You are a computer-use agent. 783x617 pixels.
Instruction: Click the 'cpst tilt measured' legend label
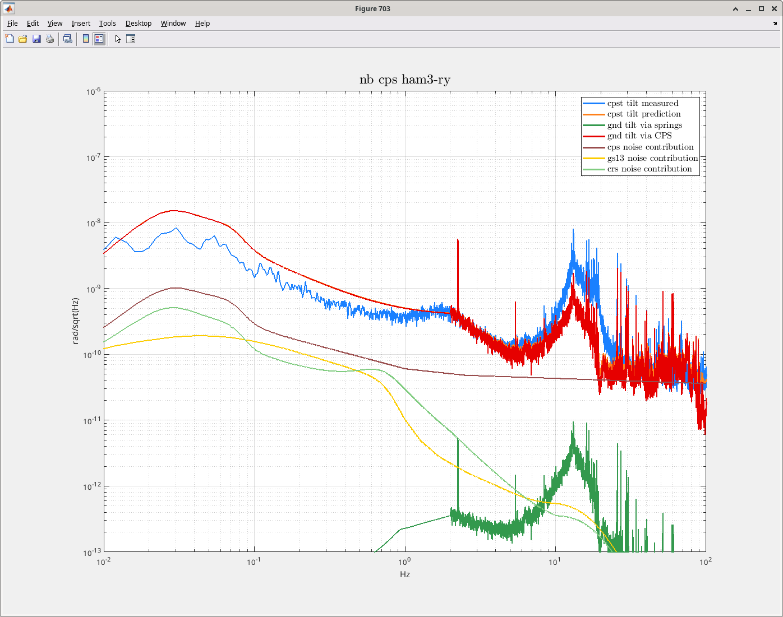click(643, 103)
